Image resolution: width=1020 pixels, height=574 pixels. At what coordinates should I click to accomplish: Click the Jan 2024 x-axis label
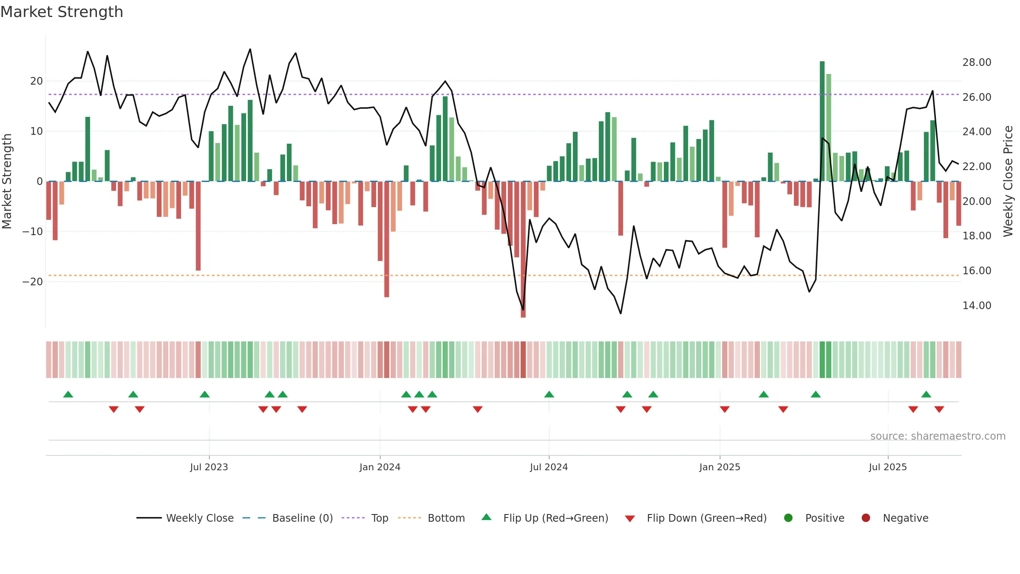click(380, 467)
